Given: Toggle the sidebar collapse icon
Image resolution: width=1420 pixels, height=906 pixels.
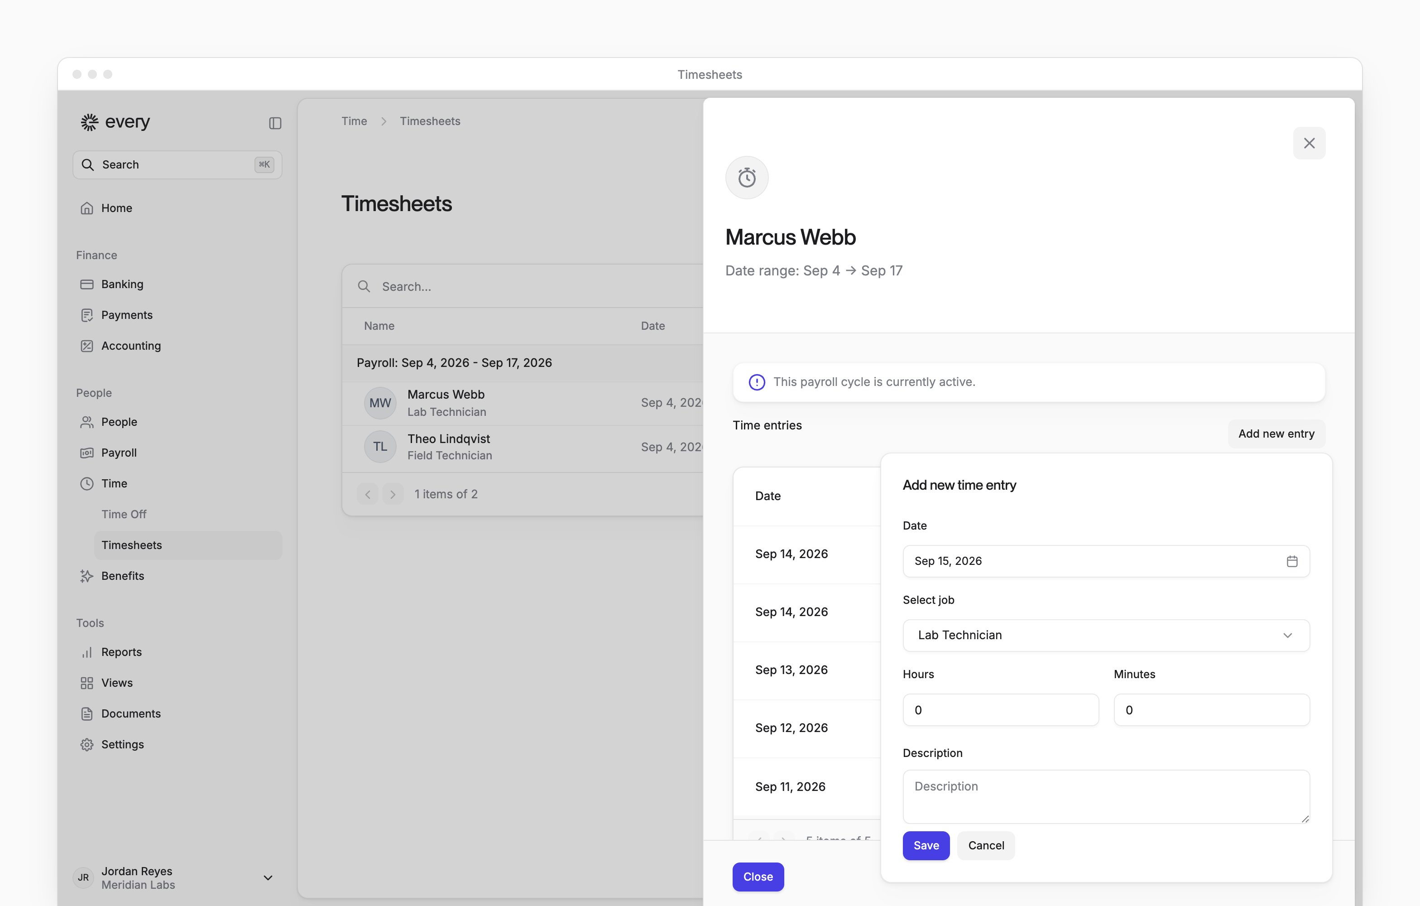Looking at the screenshot, I should tap(275, 123).
